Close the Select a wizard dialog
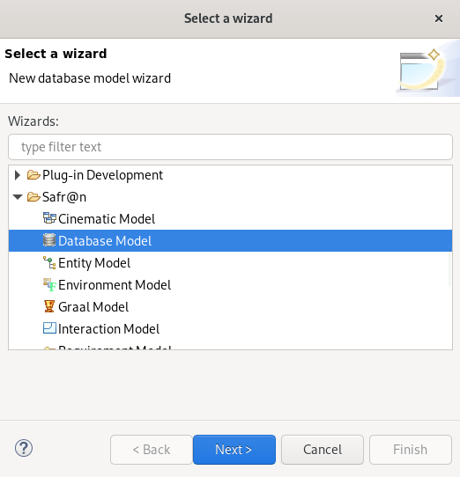The image size is (460, 477). tap(439, 18)
